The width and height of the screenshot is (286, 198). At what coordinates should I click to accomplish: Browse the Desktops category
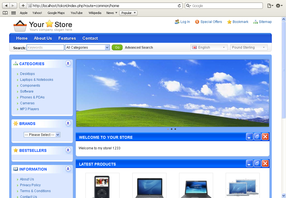[x=27, y=74]
